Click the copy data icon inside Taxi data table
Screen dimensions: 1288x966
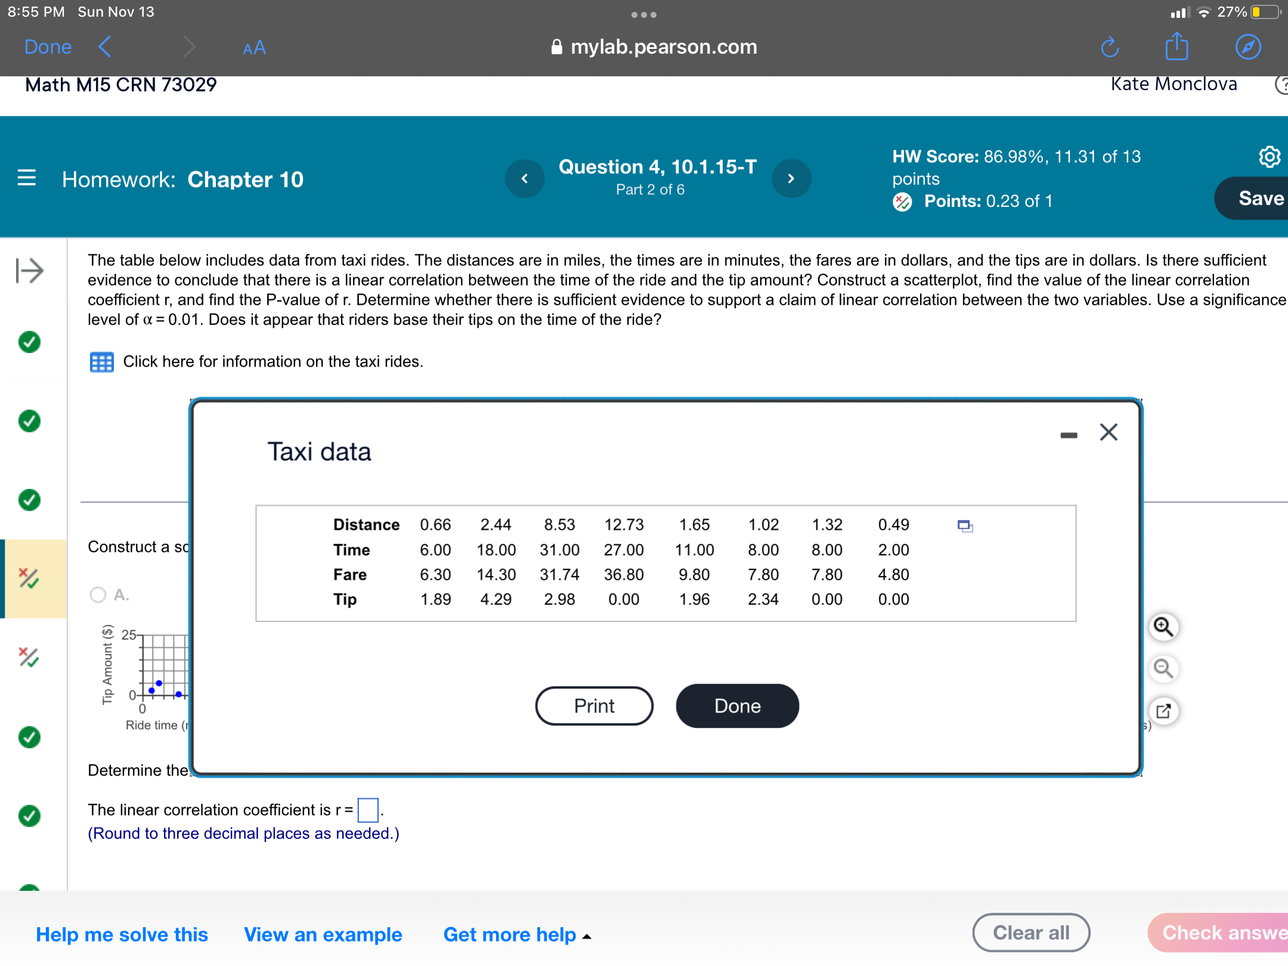pos(964,525)
